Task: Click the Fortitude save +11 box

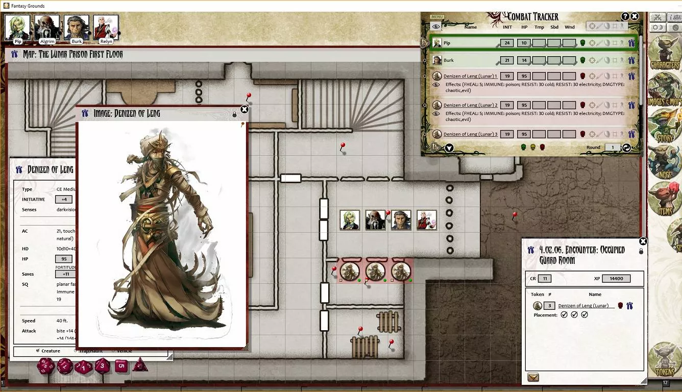Action: [x=66, y=274]
